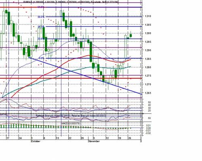
Task: Click the date label 12
Action: [x=107, y=138]
